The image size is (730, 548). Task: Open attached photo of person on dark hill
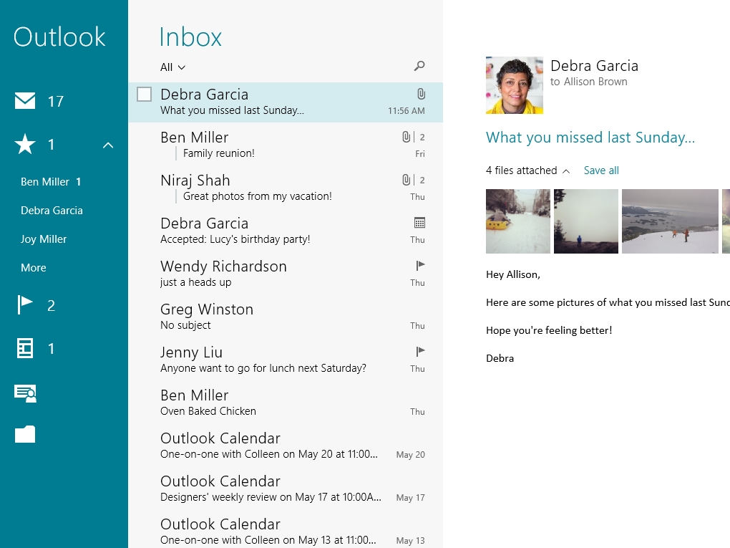click(586, 221)
